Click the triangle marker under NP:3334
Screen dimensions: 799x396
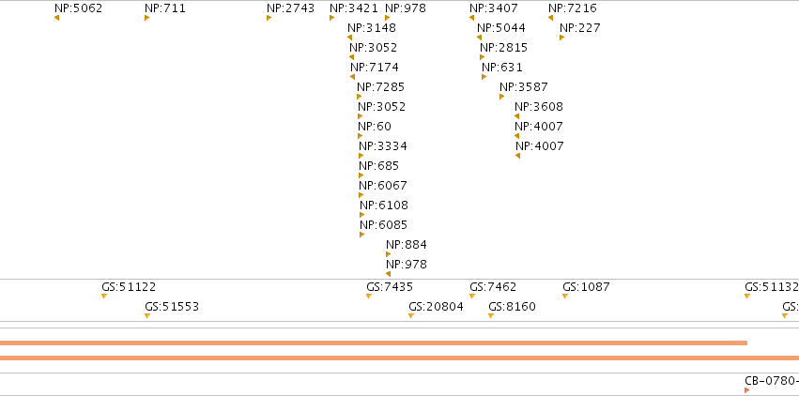point(361,156)
